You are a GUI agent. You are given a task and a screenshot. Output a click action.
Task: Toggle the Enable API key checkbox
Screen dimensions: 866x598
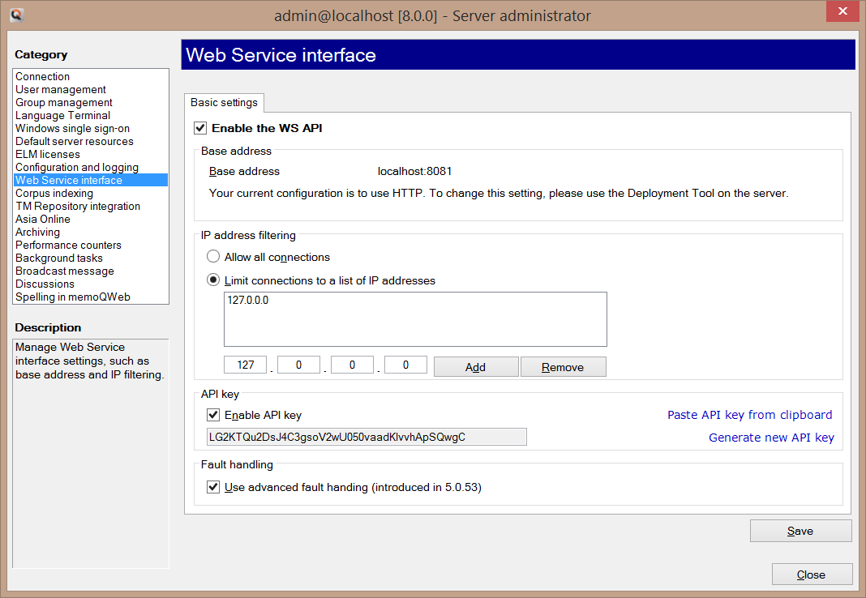pyautogui.click(x=213, y=415)
